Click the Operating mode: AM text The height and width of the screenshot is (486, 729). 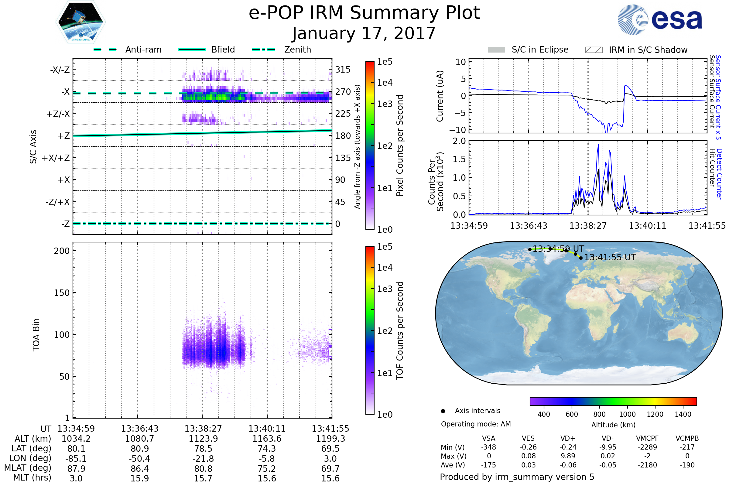476,424
